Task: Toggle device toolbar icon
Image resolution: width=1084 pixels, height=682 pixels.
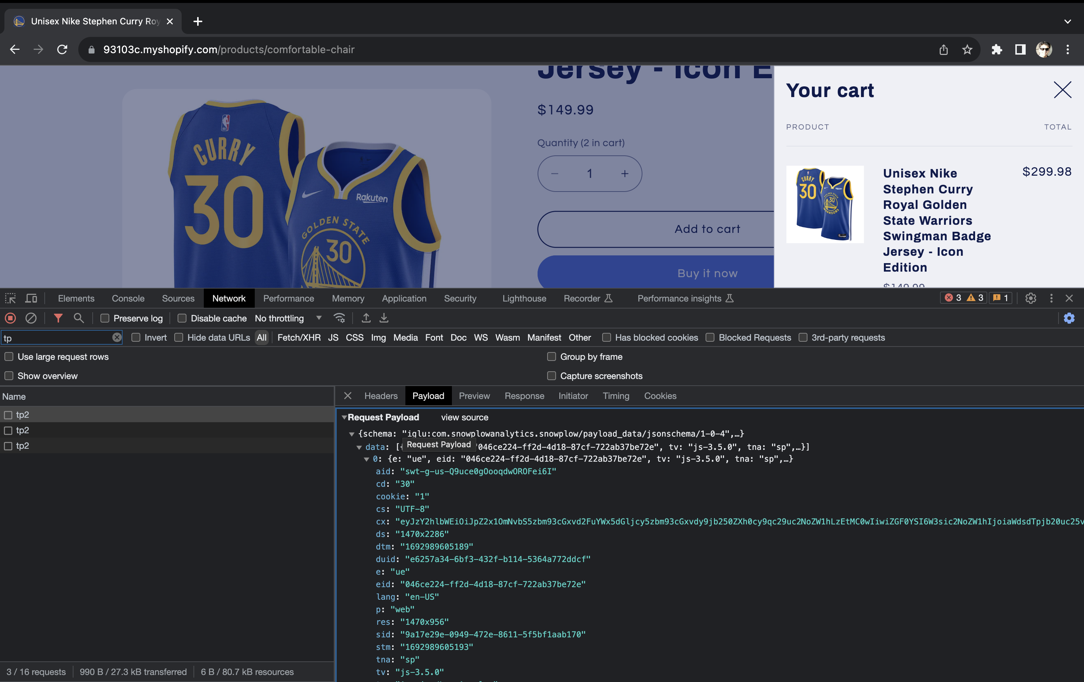Action: coord(31,298)
